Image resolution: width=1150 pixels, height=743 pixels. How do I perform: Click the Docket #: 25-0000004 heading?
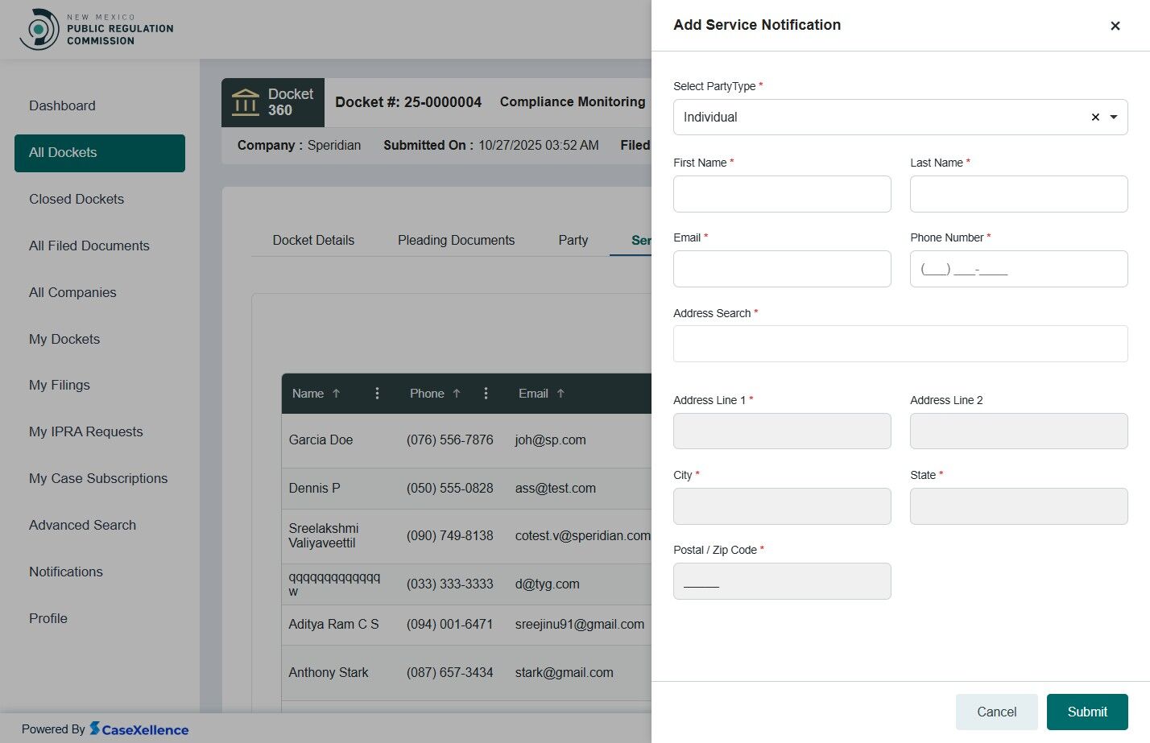[408, 102]
